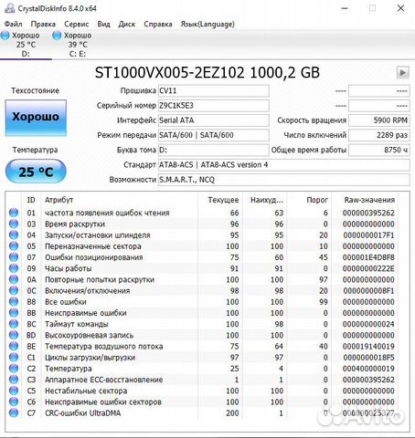Click status circle for attribute 04
Image resolution: width=415 pixels, height=438 pixels.
pos(14,235)
